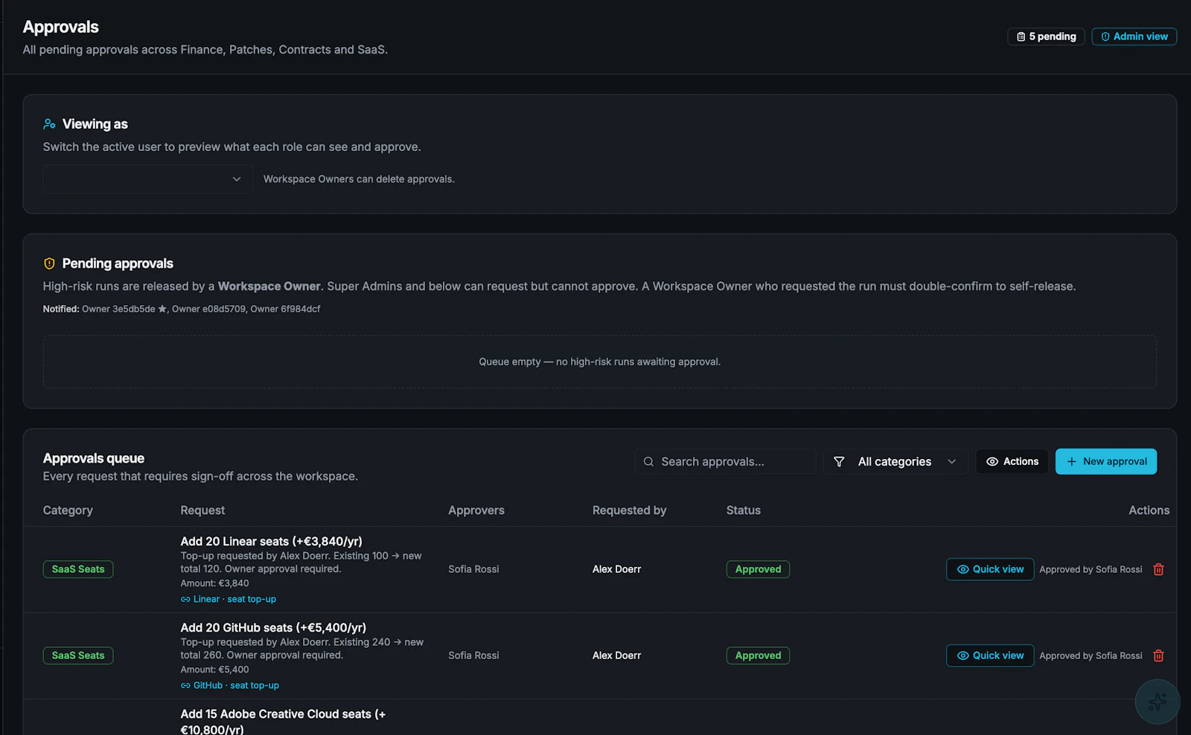Click Sofia Rossi approver in GitHub row
The height and width of the screenshot is (735, 1191).
pos(473,655)
